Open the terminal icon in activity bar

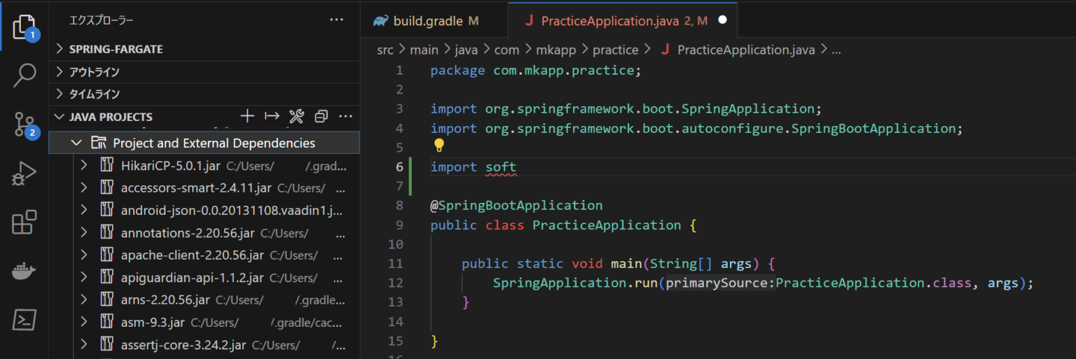click(24, 320)
